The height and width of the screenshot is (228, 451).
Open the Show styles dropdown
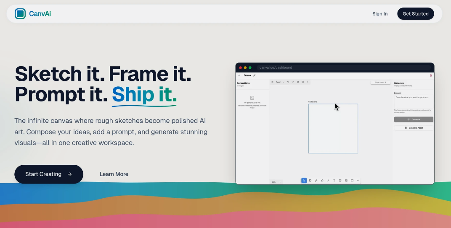tap(380, 82)
